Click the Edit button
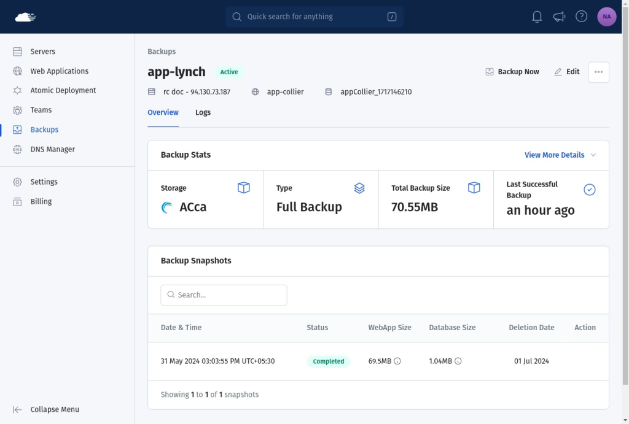 pos(567,72)
